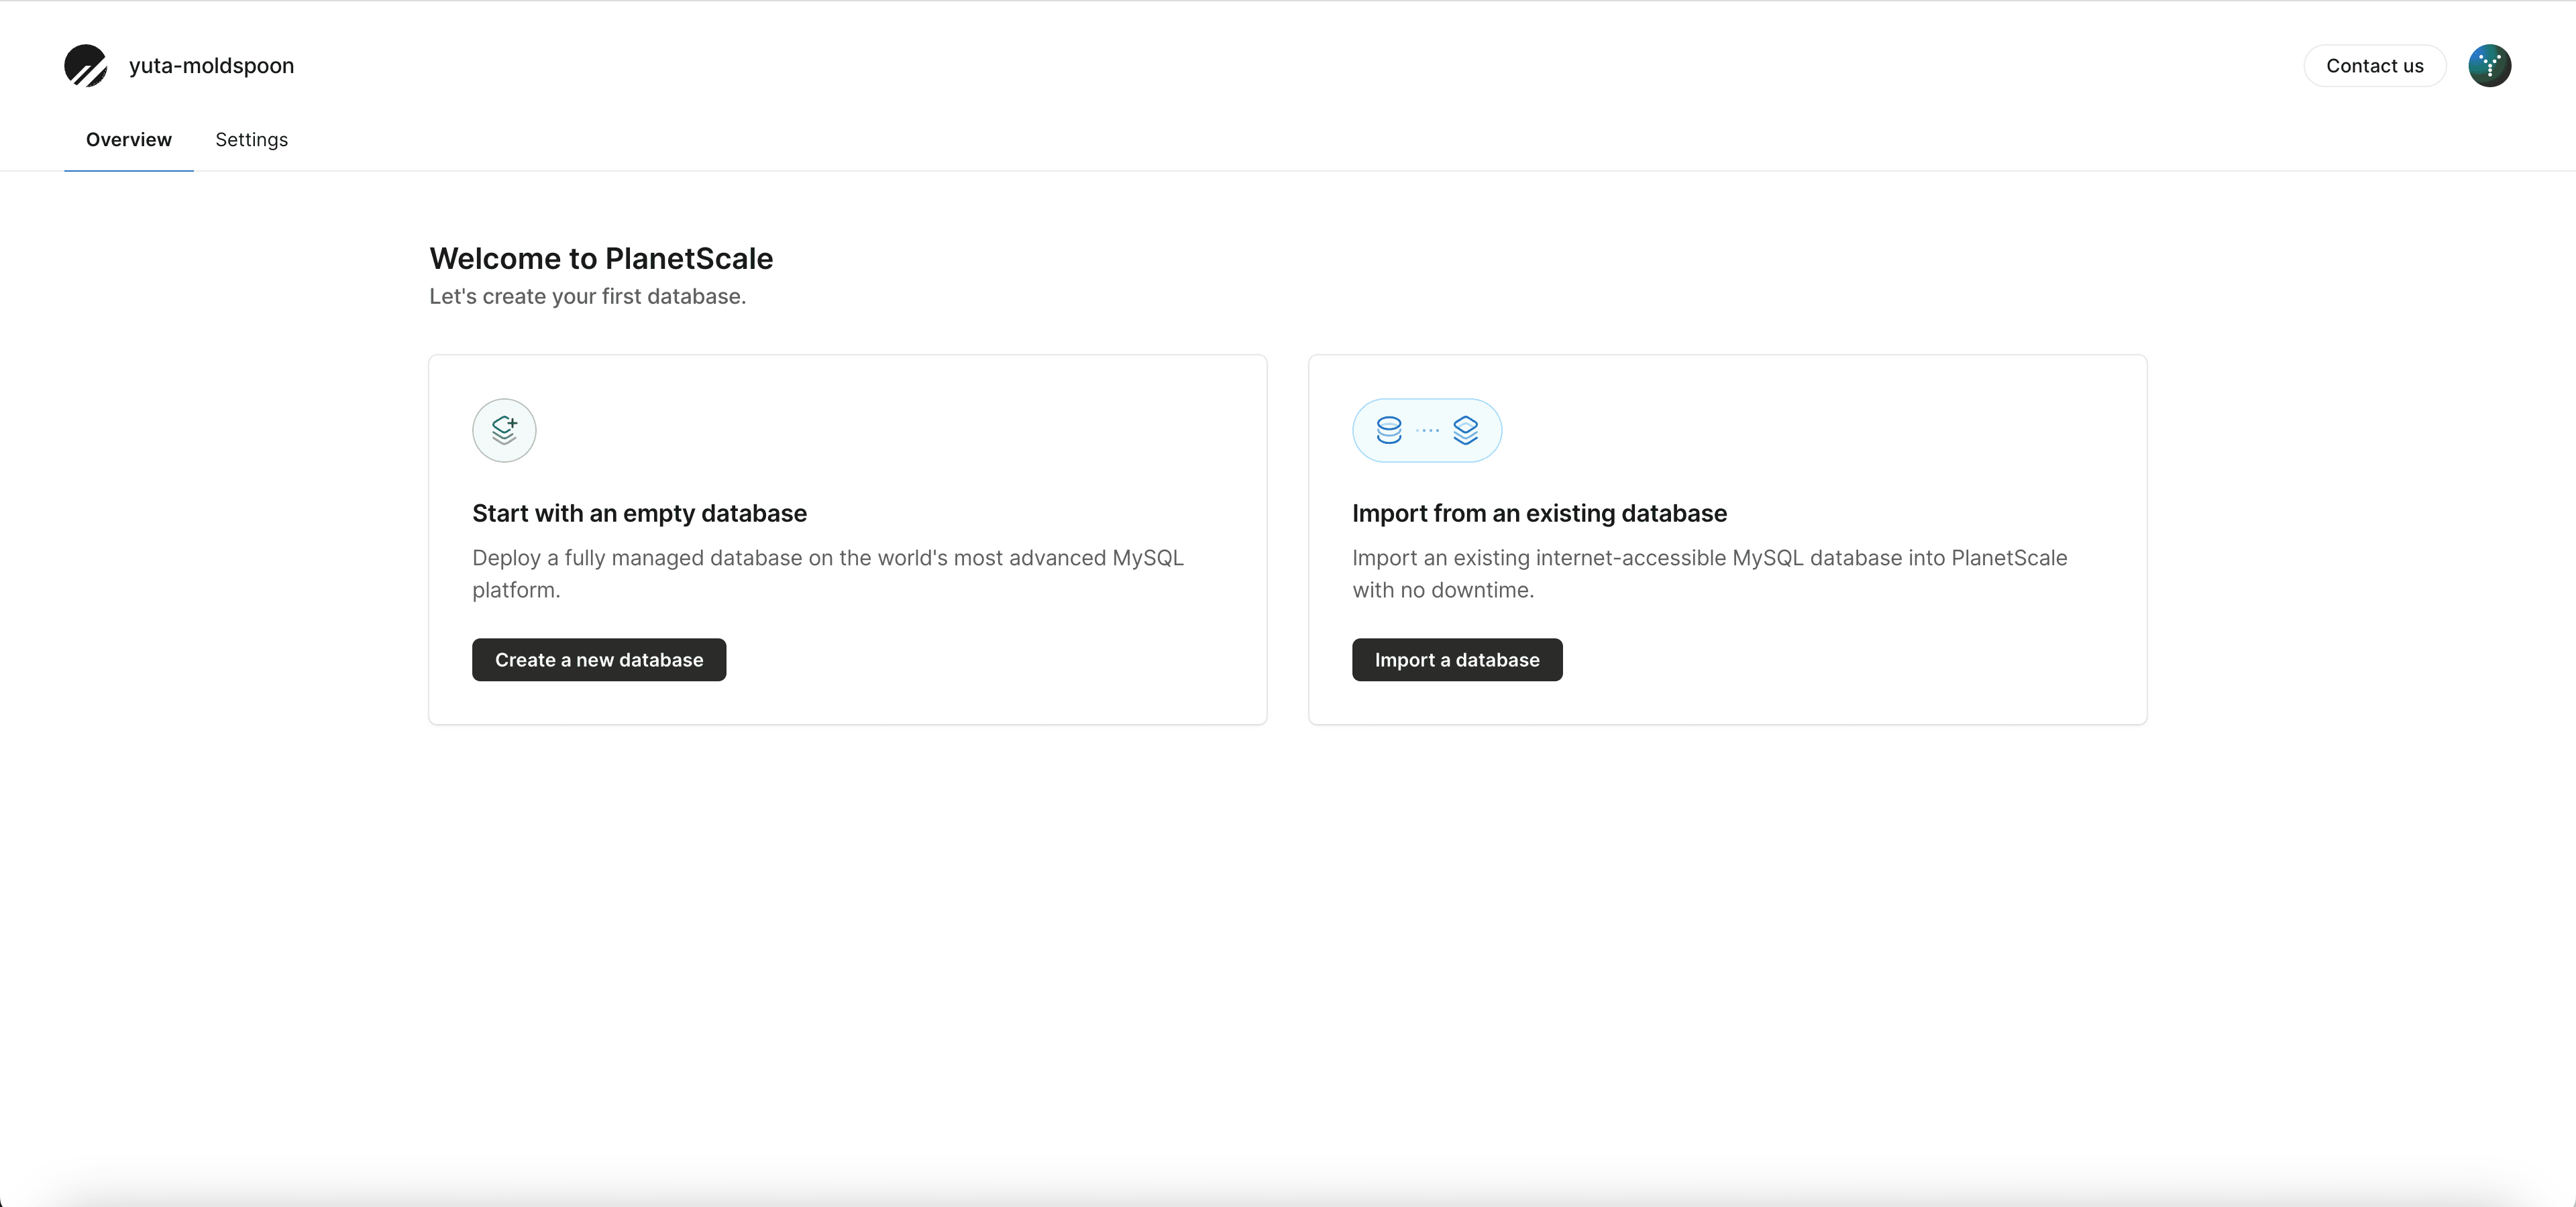Click the Contact us button
Screen dimensions: 2576x1207
2374,66
